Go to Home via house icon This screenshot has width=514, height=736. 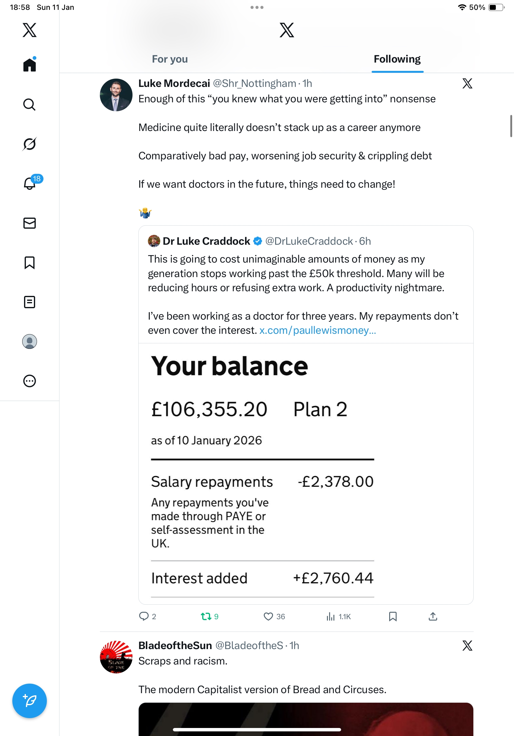[x=30, y=65]
